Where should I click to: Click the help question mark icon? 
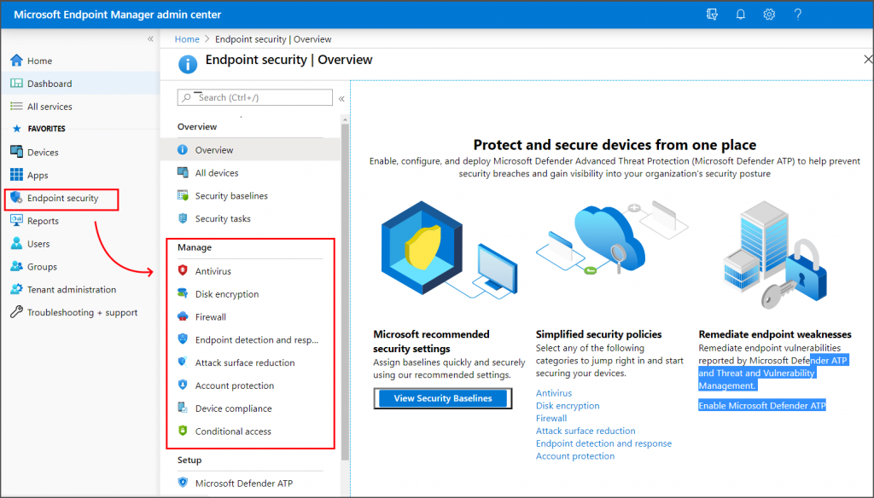coord(798,14)
